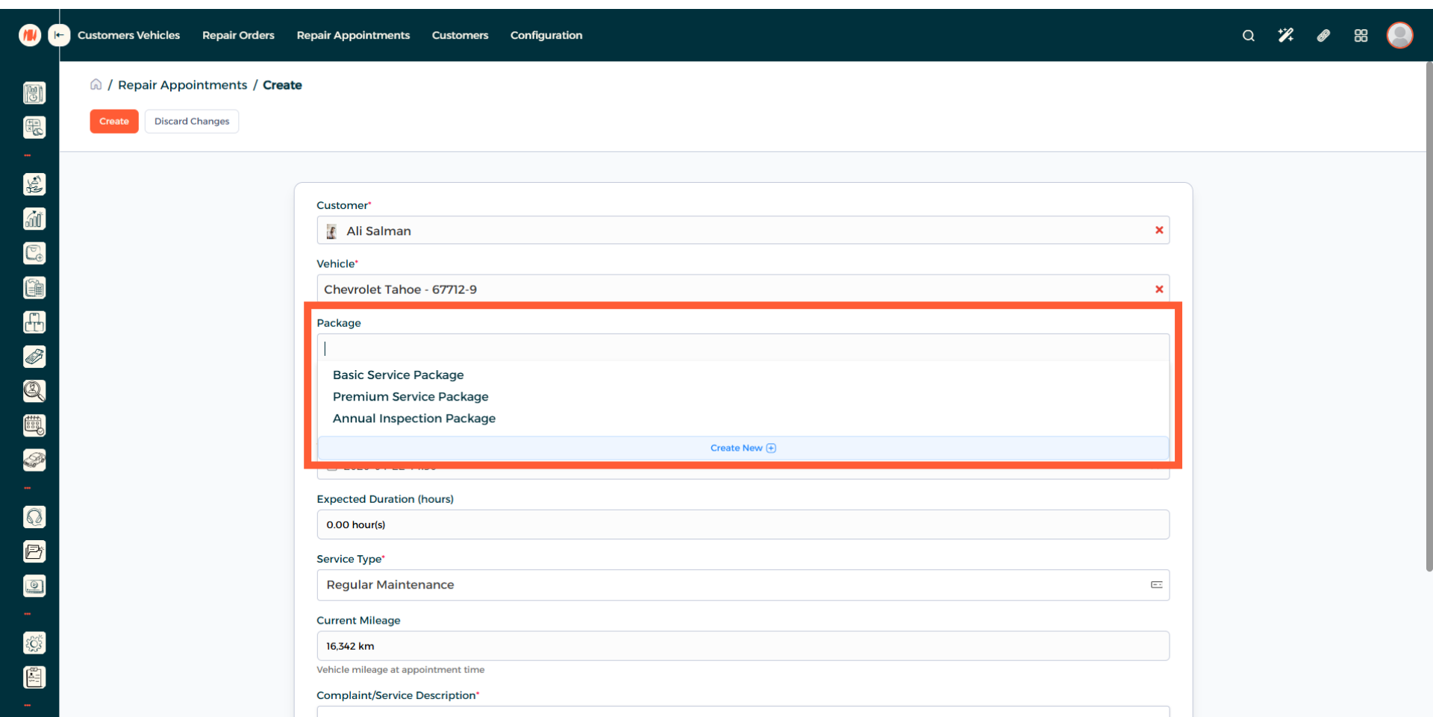The image size is (1433, 717).
Task: Open the car vehicle module in sidebar
Action: pyautogui.click(x=34, y=460)
